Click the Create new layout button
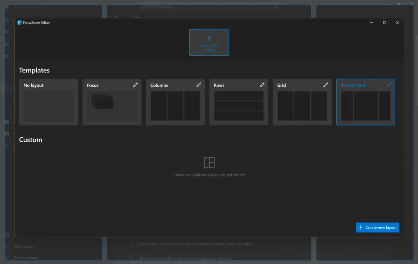418x264 pixels. click(377, 227)
